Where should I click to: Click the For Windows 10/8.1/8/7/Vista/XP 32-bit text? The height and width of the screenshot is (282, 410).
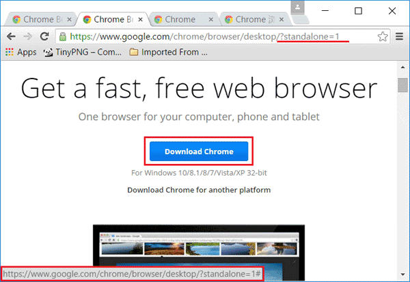pyautogui.click(x=199, y=173)
